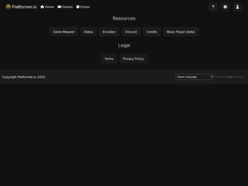This screenshot has width=248, height=186.
Task: Go to Home in the navbar
Action: [x=47, y=7]
